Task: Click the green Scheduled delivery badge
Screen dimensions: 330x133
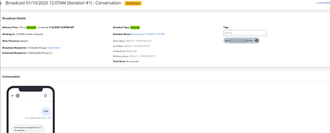Action: coord(31,28)
